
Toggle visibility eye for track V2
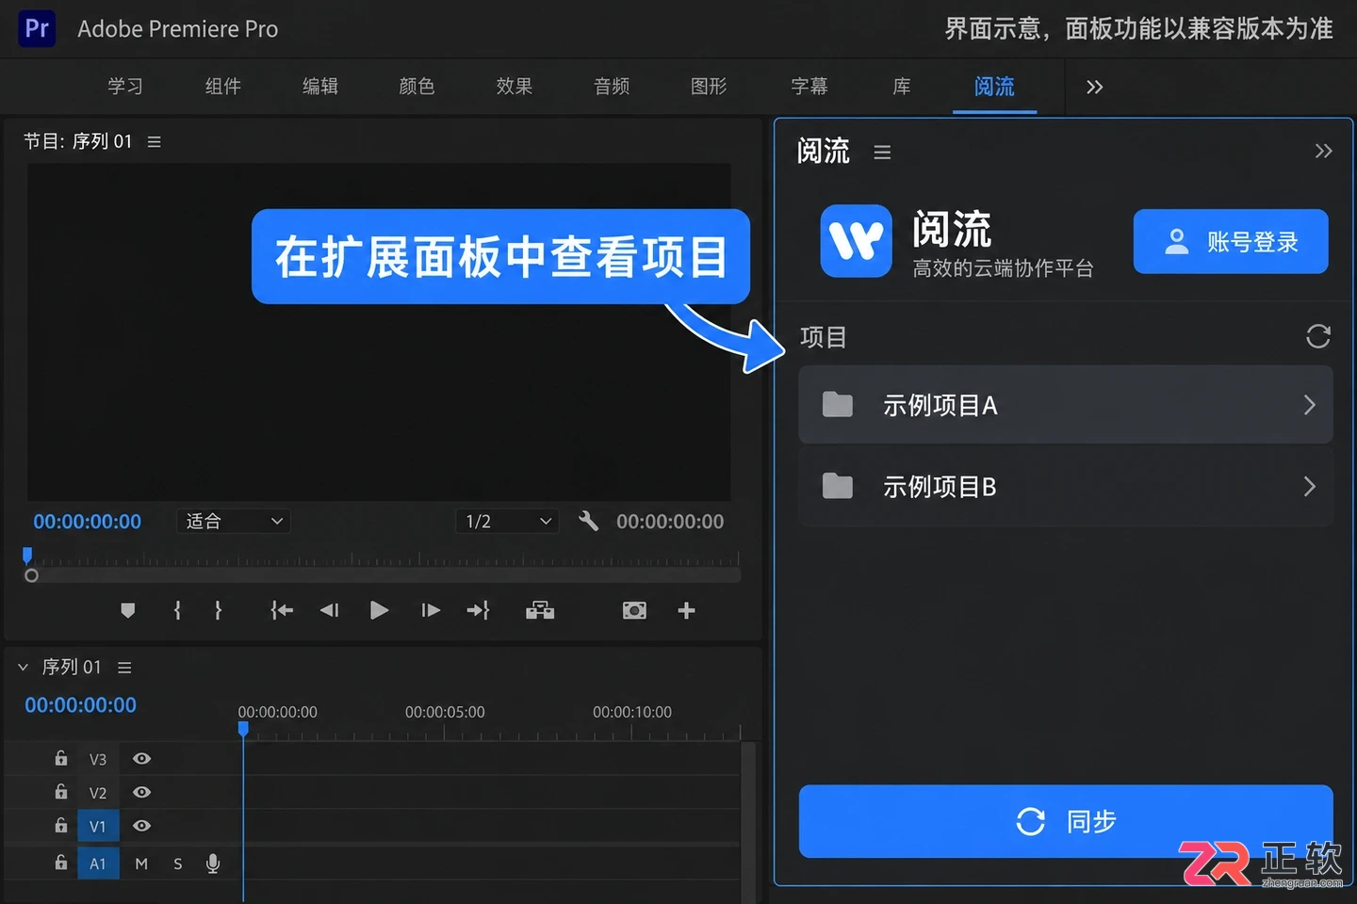point(142,792)
